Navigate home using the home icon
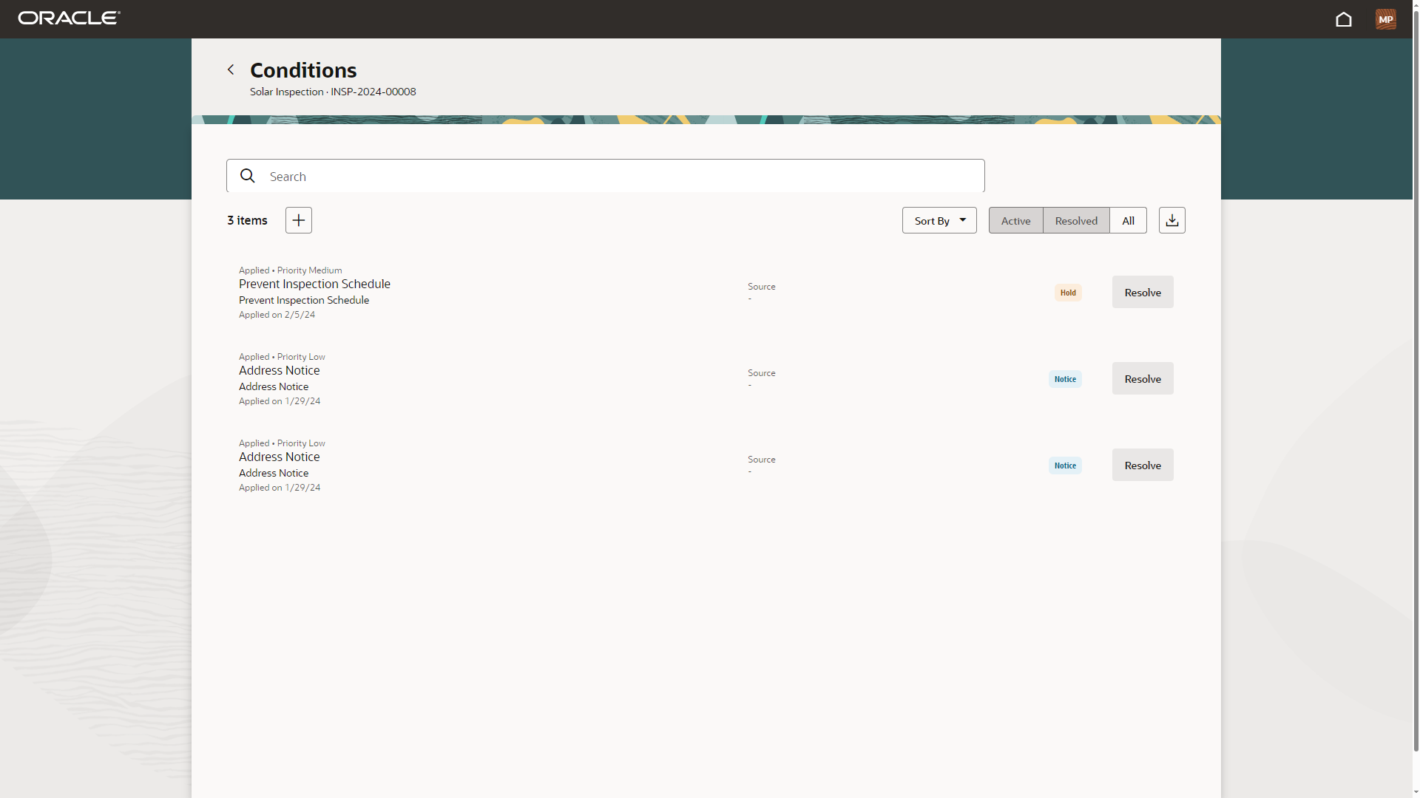The image size is (1420, 798). [1344, 19]
